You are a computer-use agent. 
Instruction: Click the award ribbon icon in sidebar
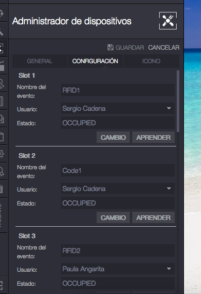(x=2, y=171)
